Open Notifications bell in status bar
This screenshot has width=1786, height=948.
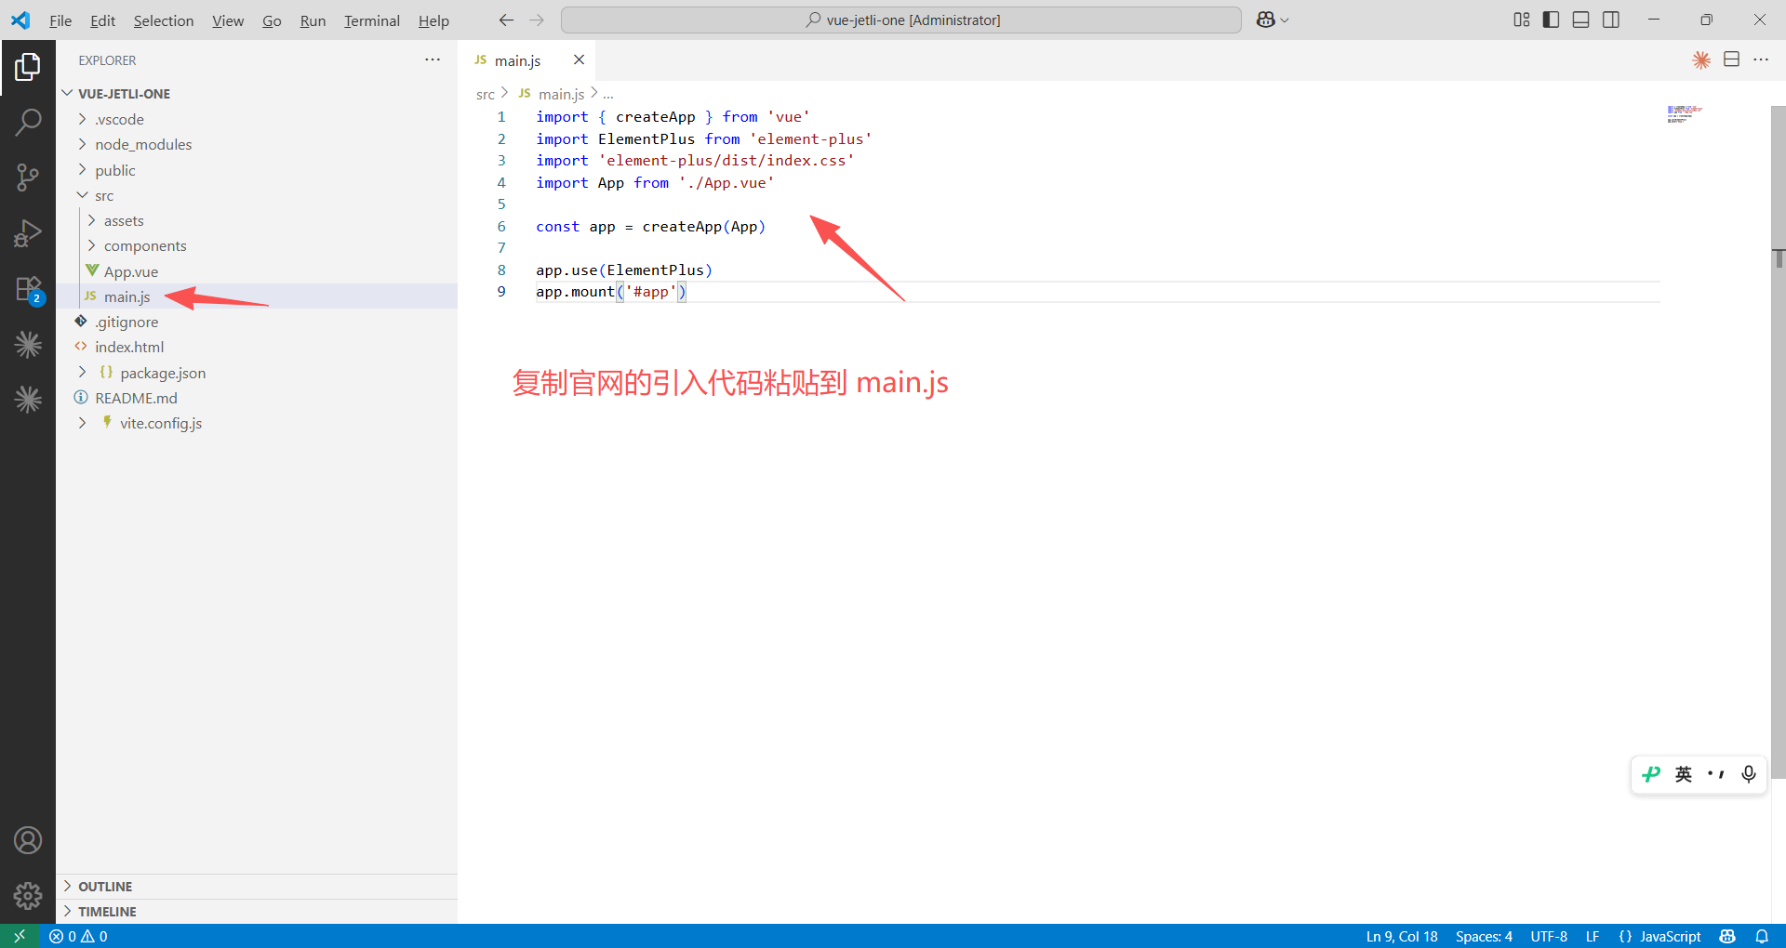point(1762,936)
